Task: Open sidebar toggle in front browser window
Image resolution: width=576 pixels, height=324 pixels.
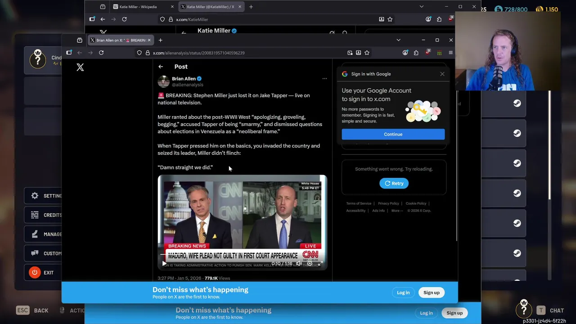Action: (x=69, y=53)
